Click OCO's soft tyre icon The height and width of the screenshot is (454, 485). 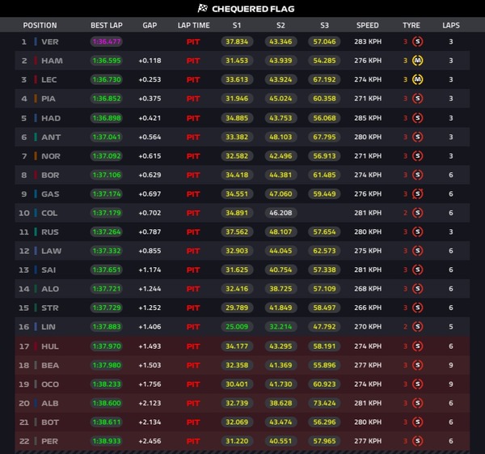pos(418,384)
